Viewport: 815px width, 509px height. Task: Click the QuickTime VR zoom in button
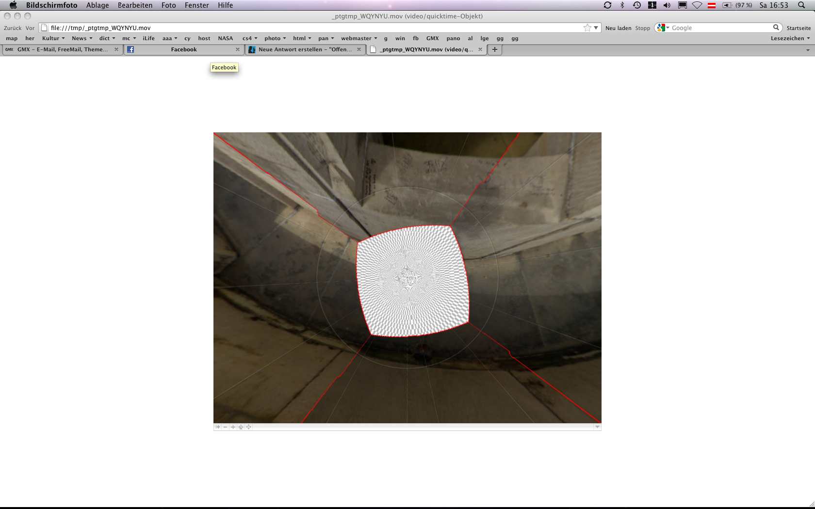click(233, 427)
